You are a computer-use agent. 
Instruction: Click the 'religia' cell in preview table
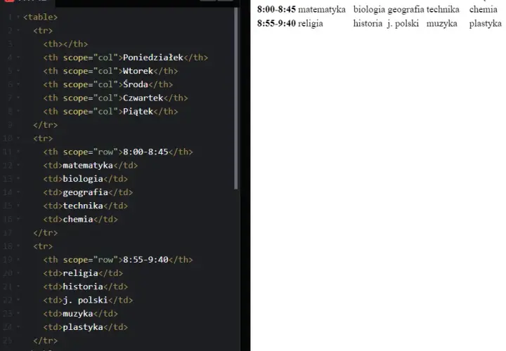[311, 24]
